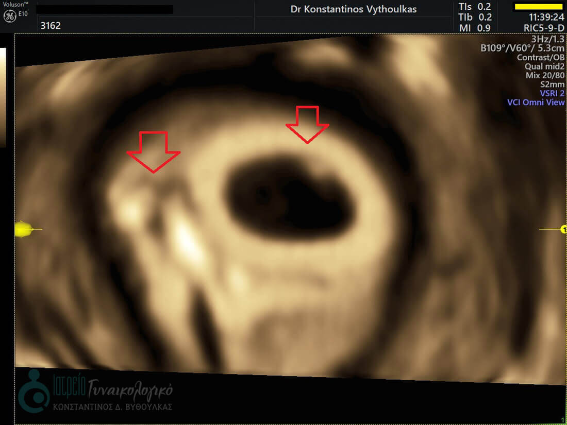Click the RIC5-9-D probe name
The image size is (567, 425).
click(x=543, y=27)
